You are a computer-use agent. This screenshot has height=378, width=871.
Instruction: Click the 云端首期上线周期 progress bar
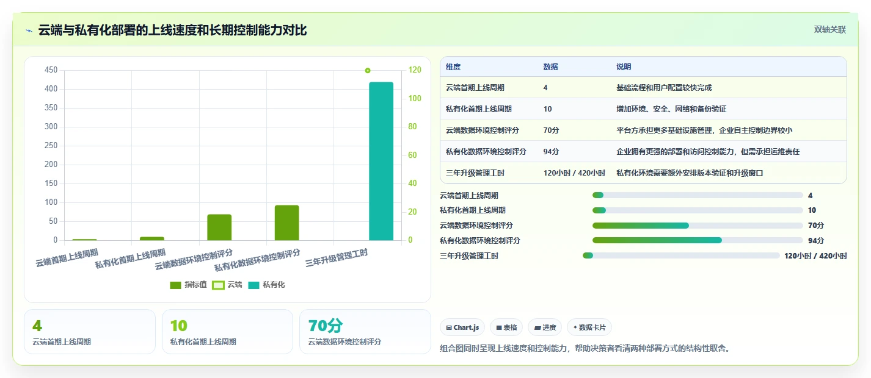click(698, 195)
